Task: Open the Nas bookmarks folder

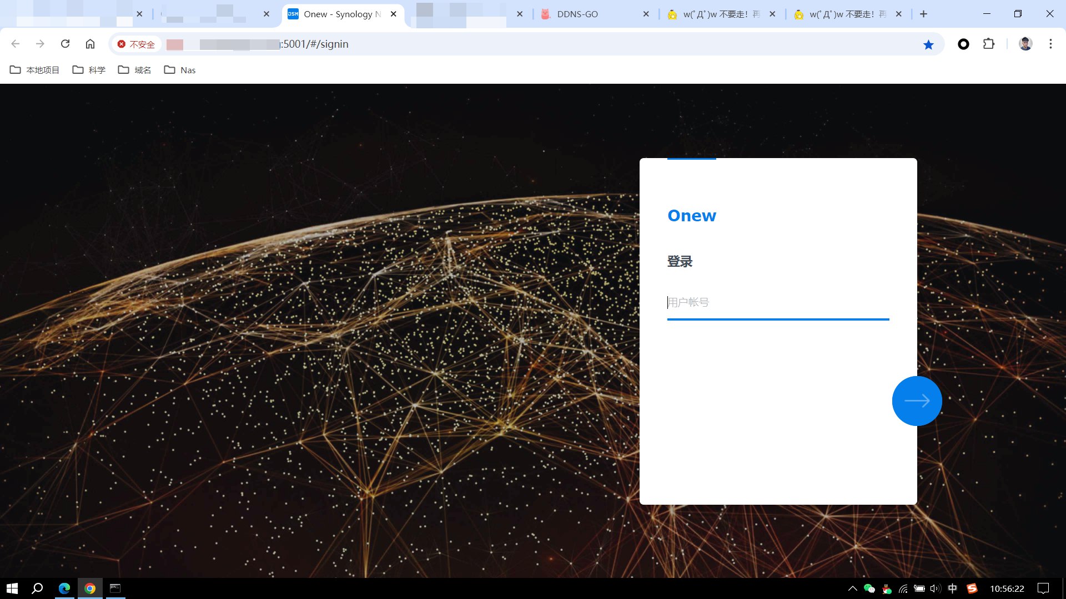Action: pos(180,70)
